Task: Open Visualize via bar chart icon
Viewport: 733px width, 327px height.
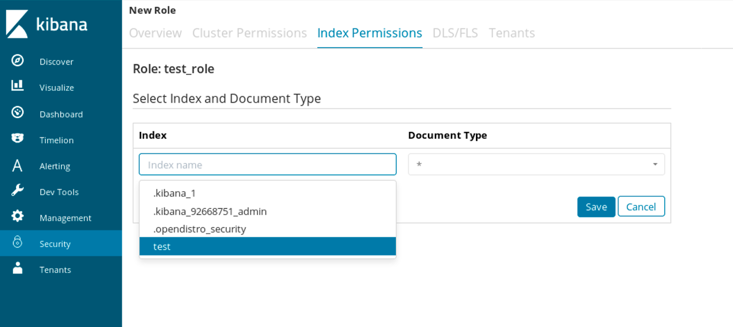Action: click(17, 85)
